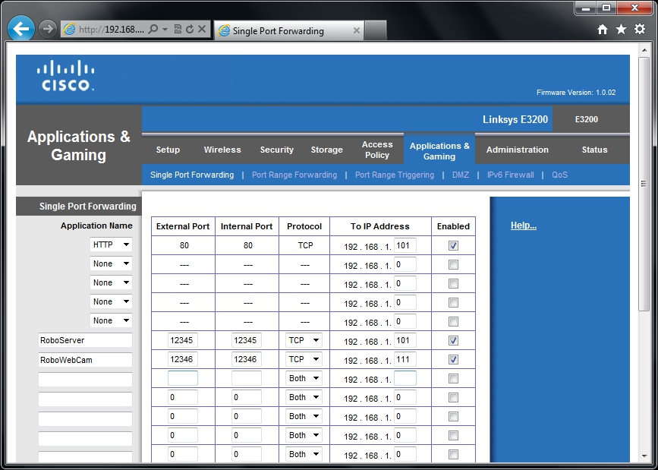
Task: Stop loading with the X icon in address bar
Action: [x=202, y=29]
